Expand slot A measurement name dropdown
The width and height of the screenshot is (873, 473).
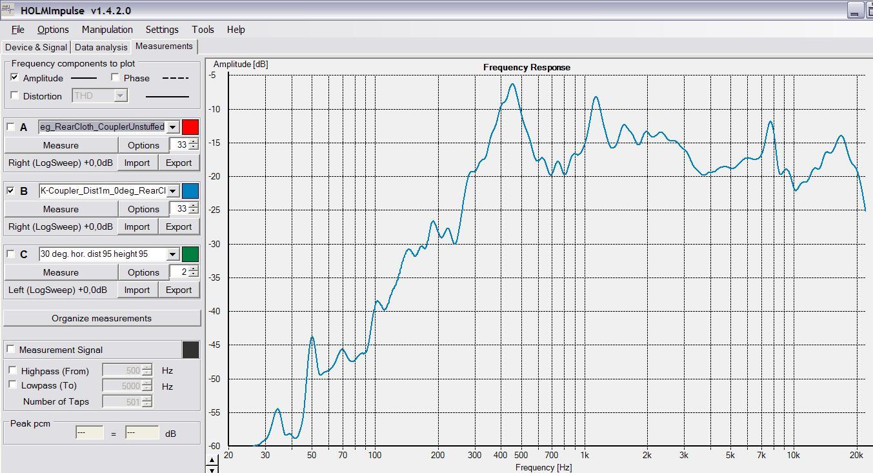172,127
